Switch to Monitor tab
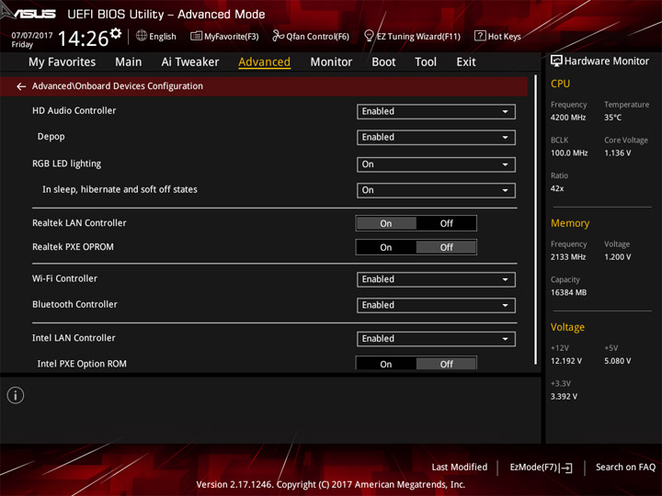This screenshot has width=662, height=496. point(331,62)
